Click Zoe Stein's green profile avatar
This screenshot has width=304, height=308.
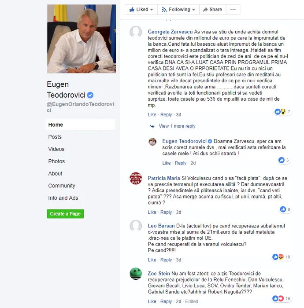(x=136, y=274)
